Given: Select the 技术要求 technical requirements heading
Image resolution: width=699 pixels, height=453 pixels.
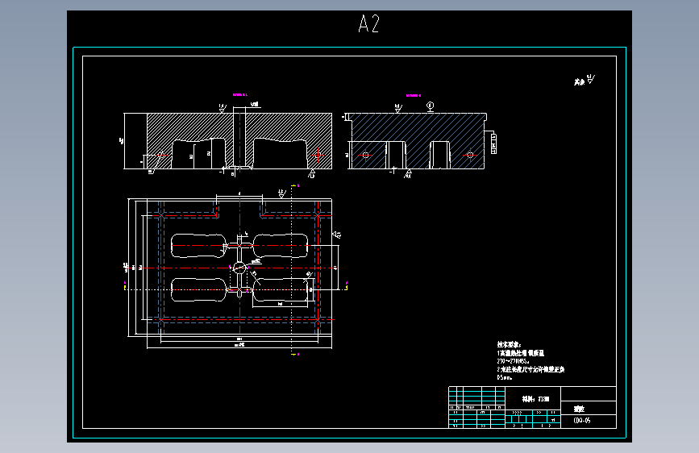Looking at the screenshot, I should [x=509, y=344].
